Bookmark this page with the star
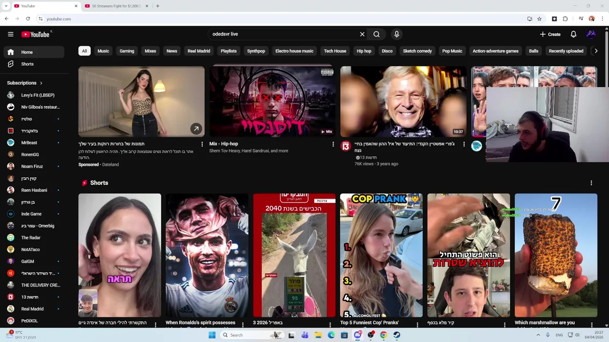609x342 pixels. pyautogui.click(x=540, y=19)
